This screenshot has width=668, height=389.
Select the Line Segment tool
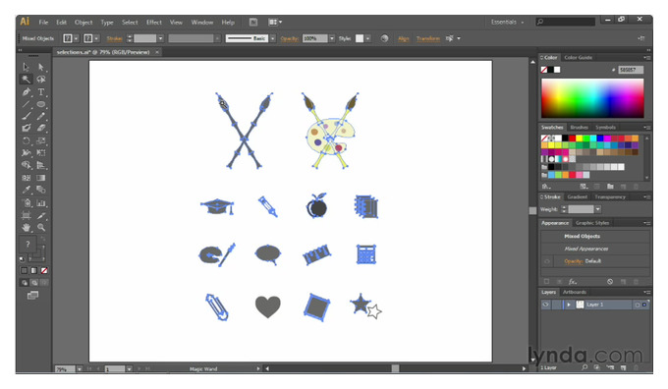[x=26, y=104]
